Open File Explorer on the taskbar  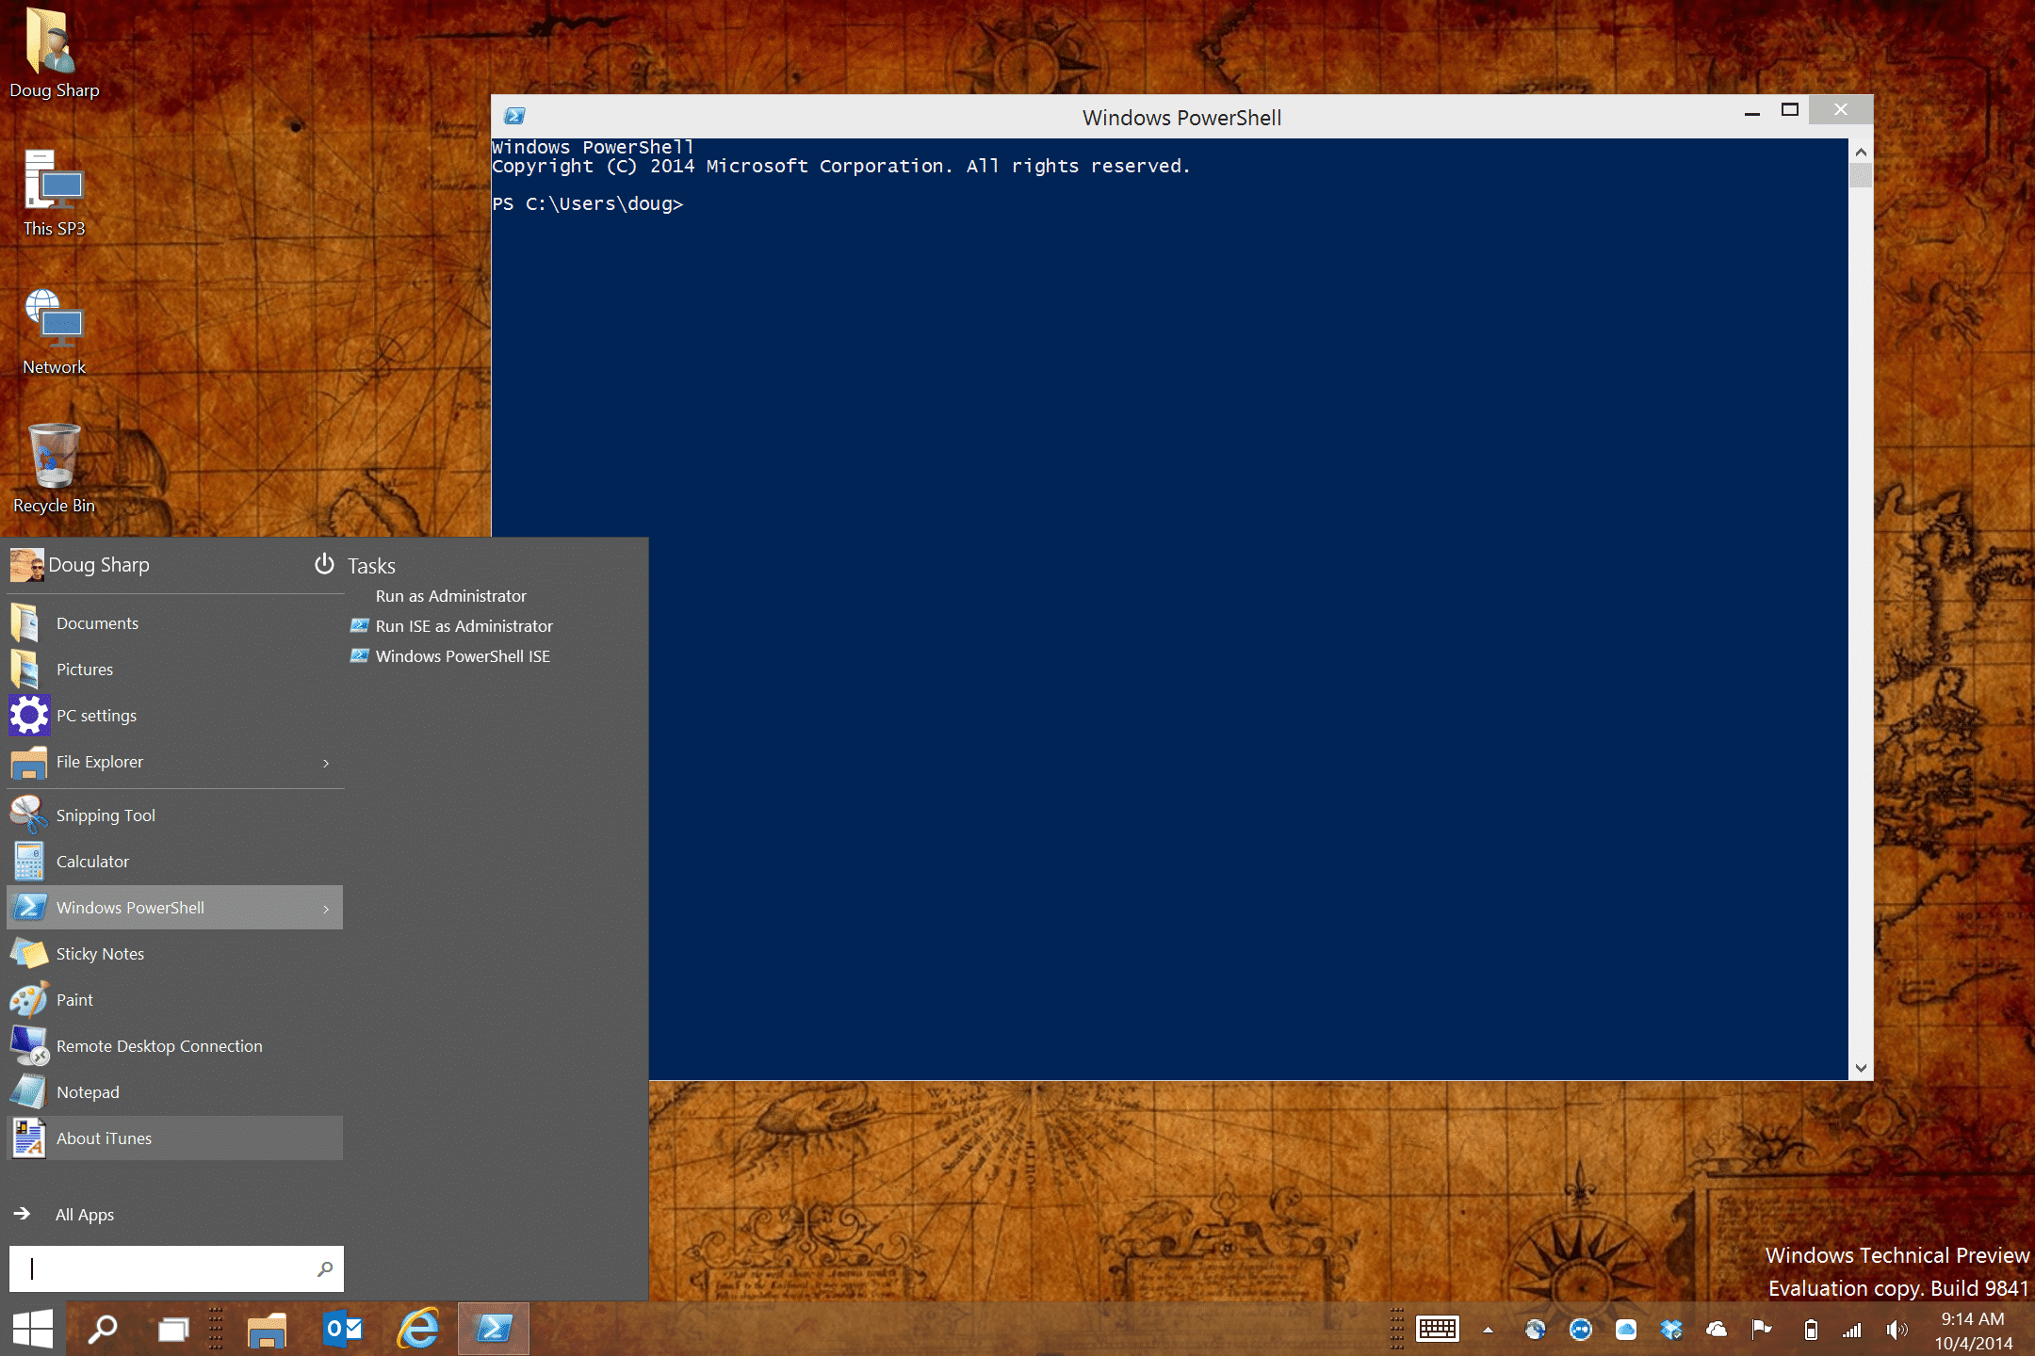pyautogui.click(x=267, y=1329)
